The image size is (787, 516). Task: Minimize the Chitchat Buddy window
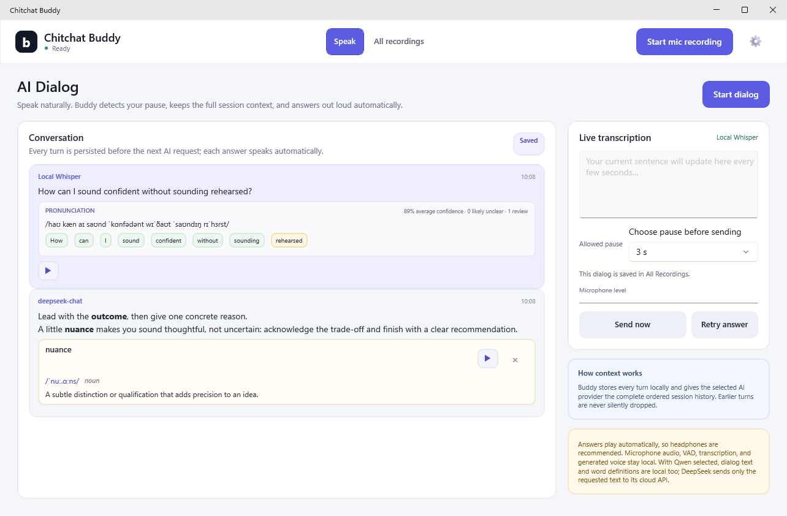717,10
